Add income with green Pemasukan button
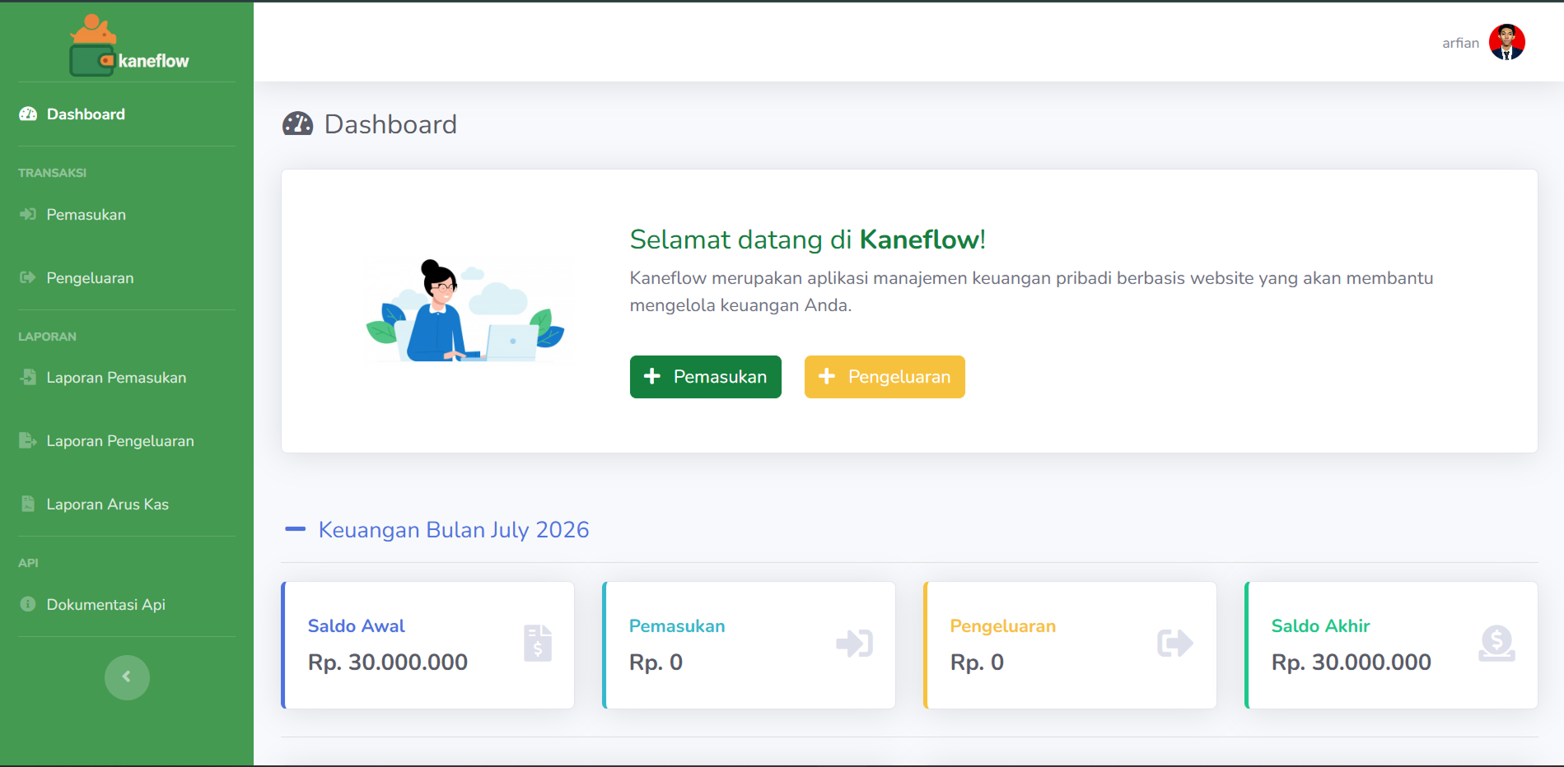The width and height of the screenshot is (1564, 767). pyautogui.click(x=706, y=377)
